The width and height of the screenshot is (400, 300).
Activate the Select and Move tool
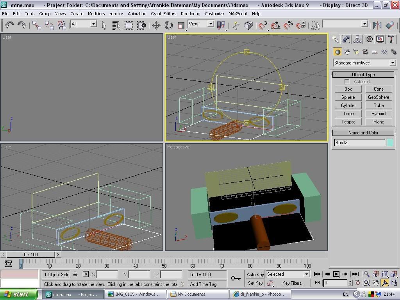156,25
